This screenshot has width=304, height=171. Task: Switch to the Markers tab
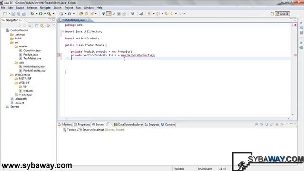tap(65, 124)
